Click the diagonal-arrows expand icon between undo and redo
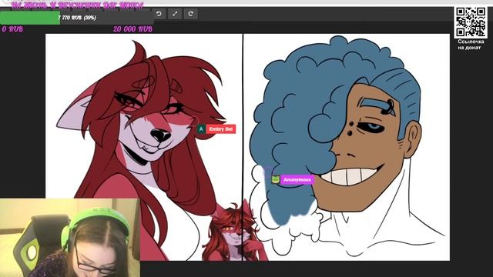 click(x=175, y=14)
